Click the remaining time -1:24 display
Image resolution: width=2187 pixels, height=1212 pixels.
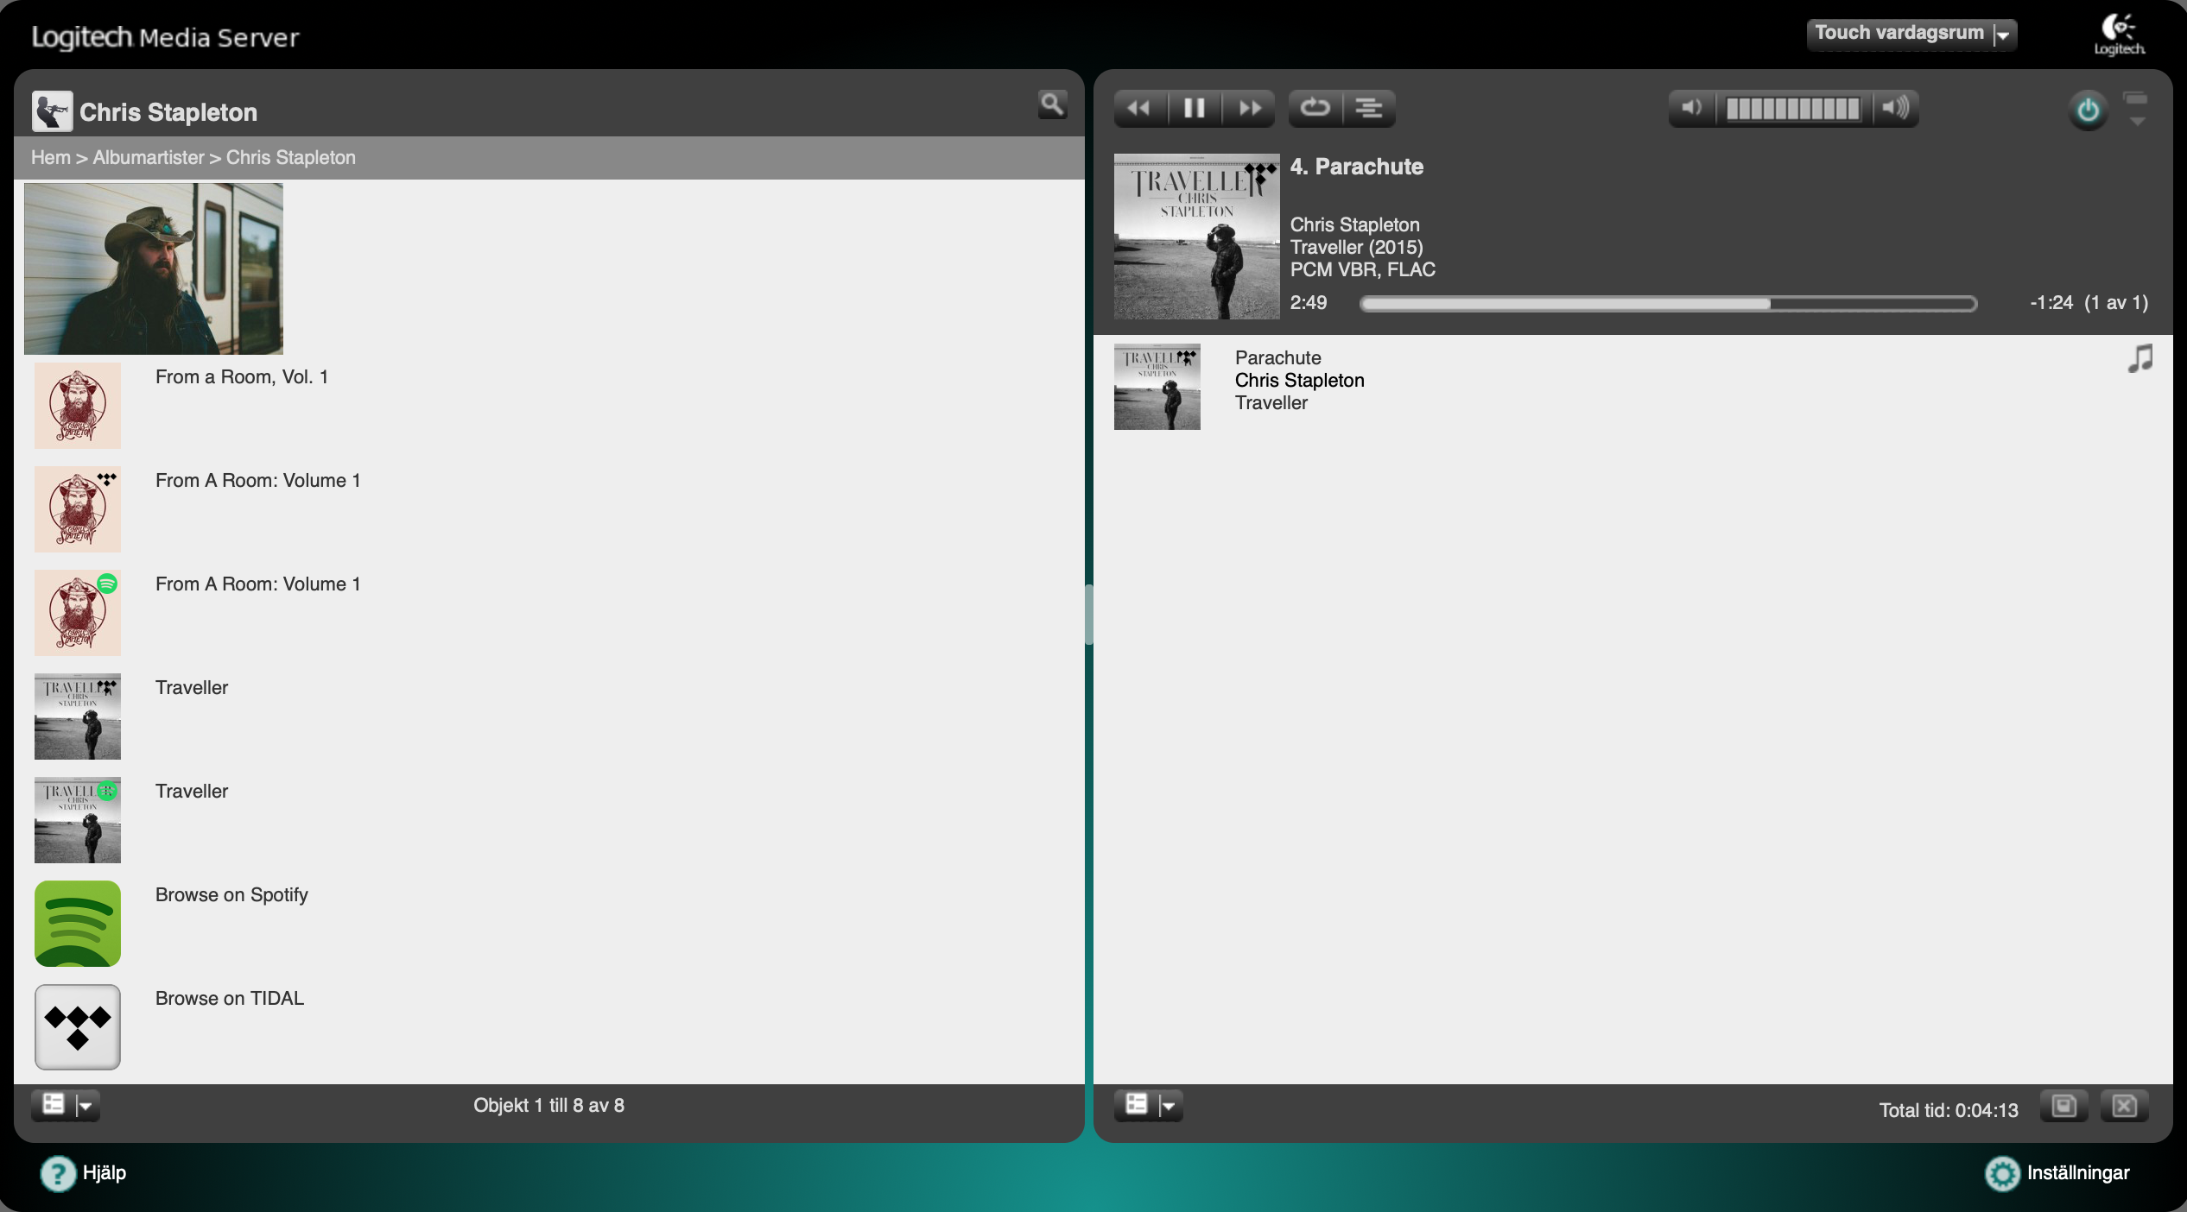point(2051,303)
